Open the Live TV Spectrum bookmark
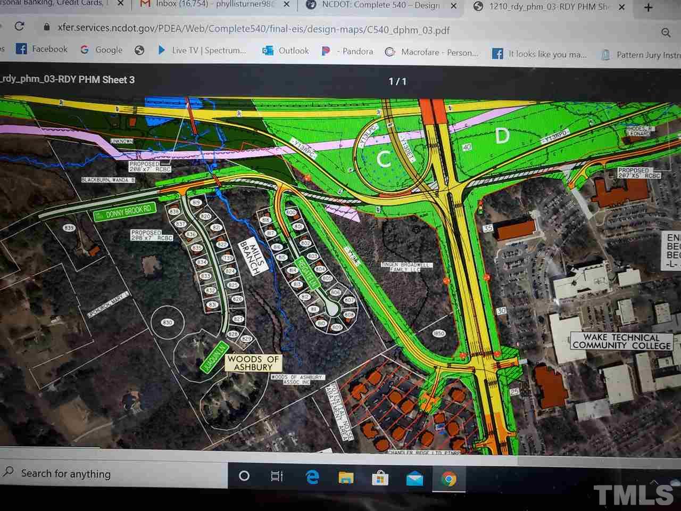This screenshot has width=681, height=511. point(202,50)
